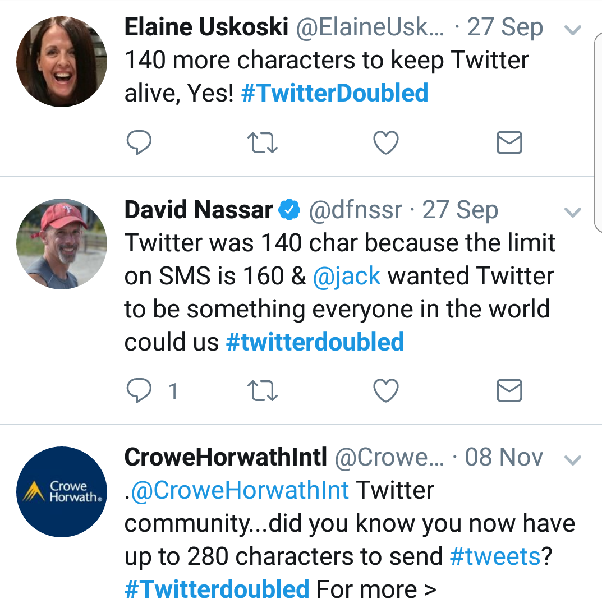This screenshot has width=602, height=608.
Task: Expand the menu arrow on David Nassar's tweet
Action: pyautogui.click(x=572, y=212)
